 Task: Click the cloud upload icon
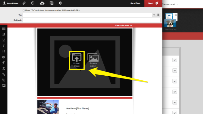(42, 3)
